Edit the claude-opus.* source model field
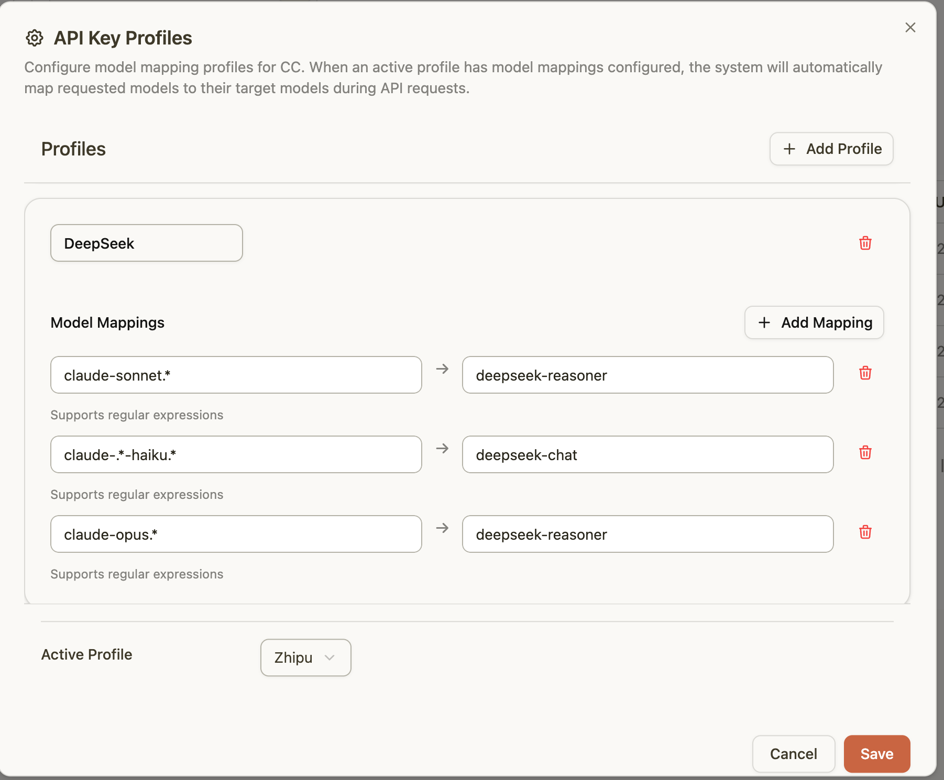The image size is (944, 780). click(x=236, y=534)
